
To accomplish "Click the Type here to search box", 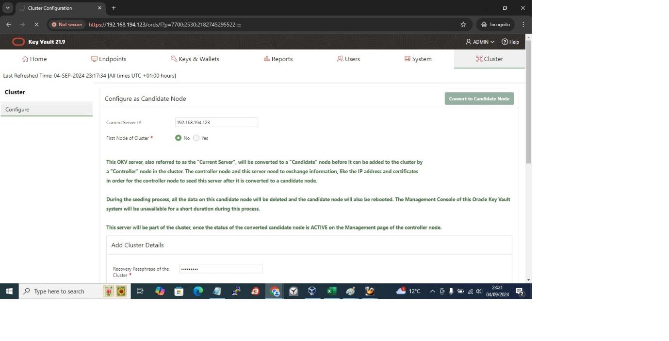I will point(75,291).
